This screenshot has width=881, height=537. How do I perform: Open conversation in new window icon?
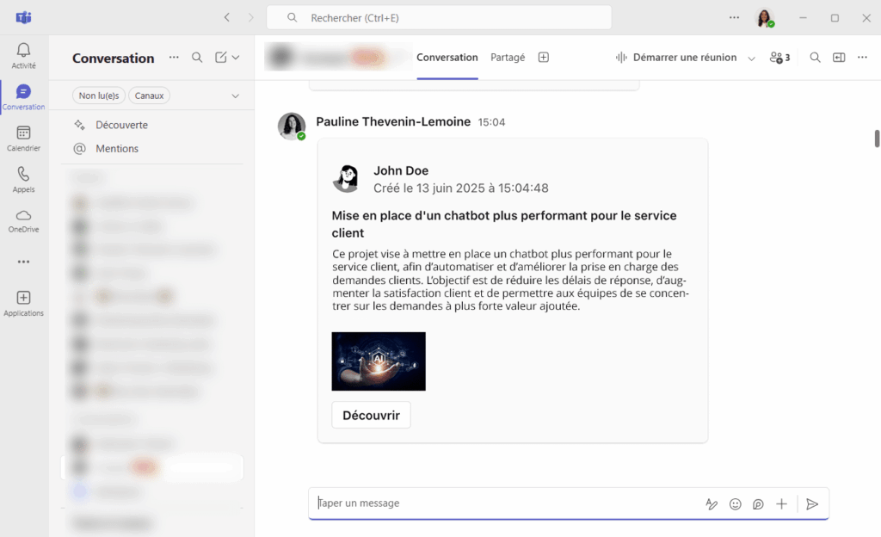(839, 58)
